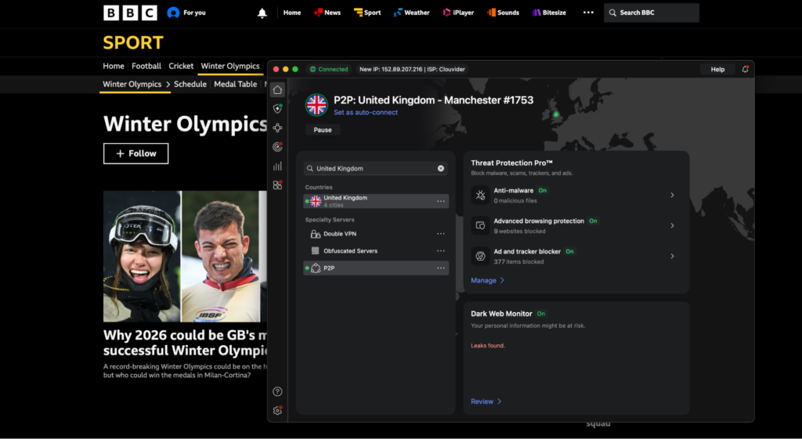This screenshot has width=802, height=439.
Task: Click the large UK flag connection icon
Action: coord(316,105)
